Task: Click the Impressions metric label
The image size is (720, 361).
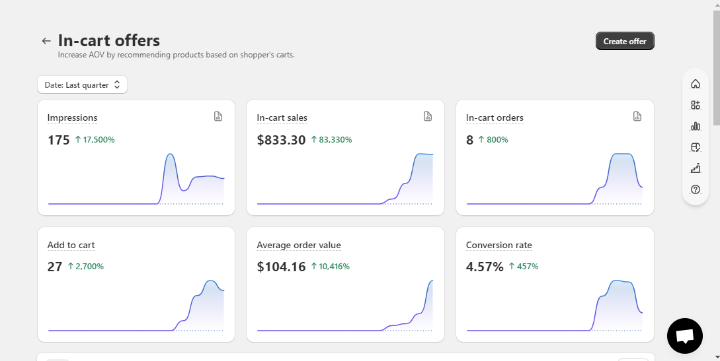Action: click(x=72, y=117)
